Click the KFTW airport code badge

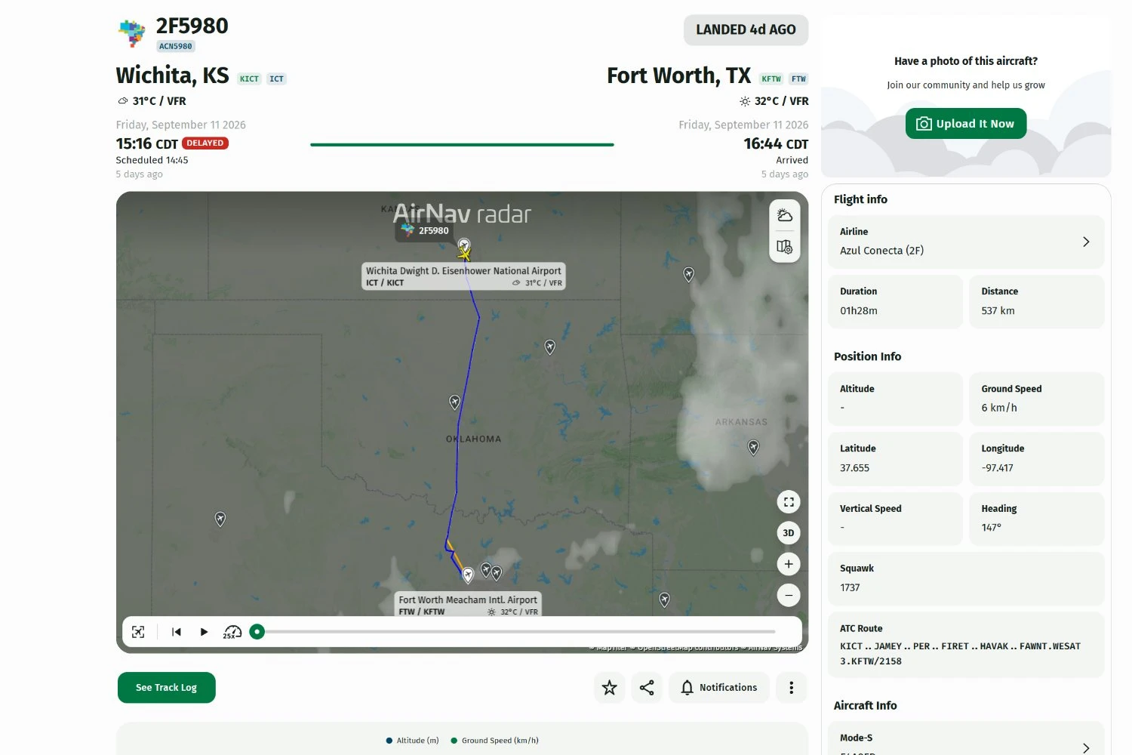771,79
